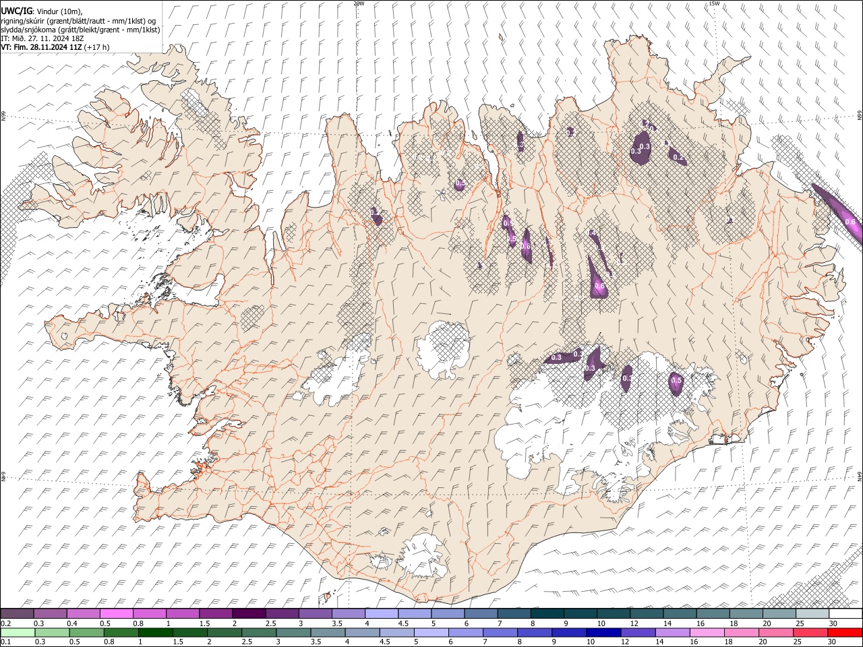Choose the light pink 16 rain-scale swatch
The height and width of the screenshot is (647, 863).
tap(708, 632)
